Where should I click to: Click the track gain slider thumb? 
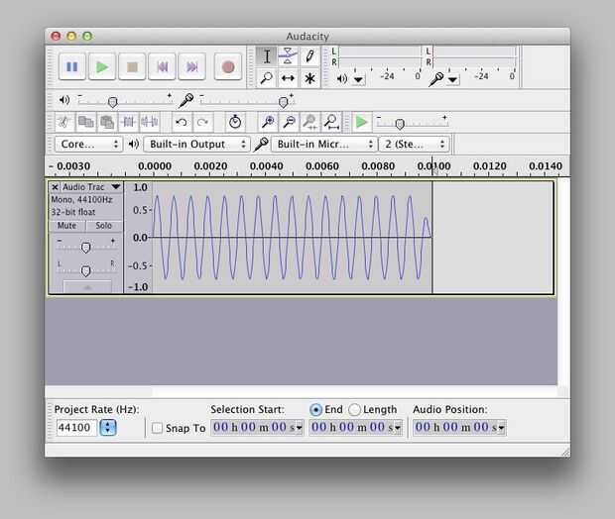tap(85, 248)
